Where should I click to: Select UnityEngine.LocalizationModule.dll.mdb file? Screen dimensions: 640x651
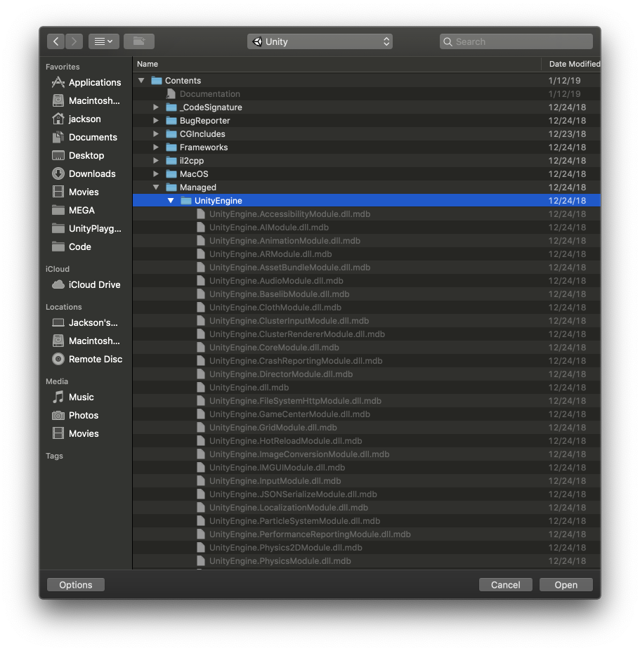(367, 507)
